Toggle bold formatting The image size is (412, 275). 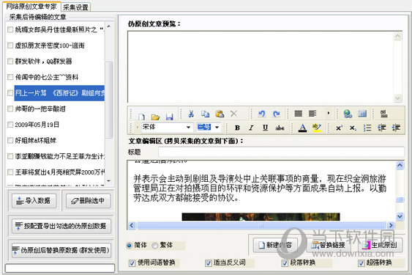[x=237, y=128]
